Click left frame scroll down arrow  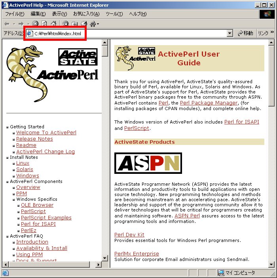(105, 258)
